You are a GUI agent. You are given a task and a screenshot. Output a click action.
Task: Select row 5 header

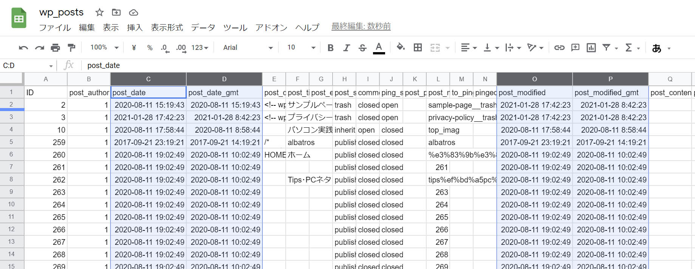[11, 142]
